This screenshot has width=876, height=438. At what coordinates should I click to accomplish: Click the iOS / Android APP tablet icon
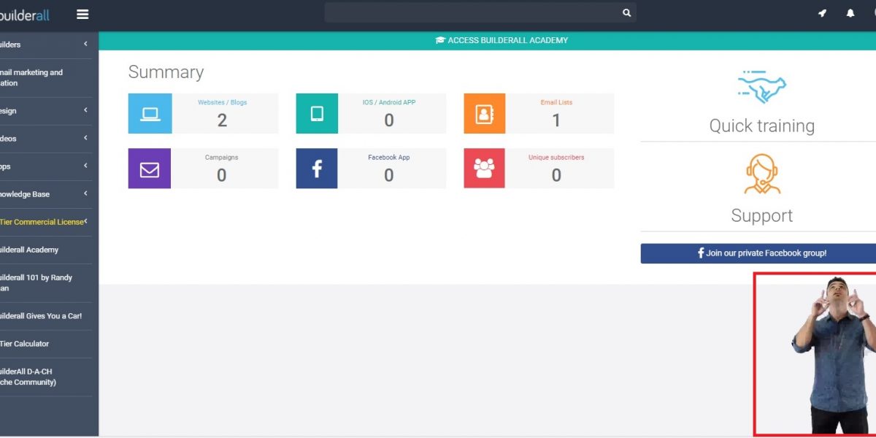tap(317, 113)
